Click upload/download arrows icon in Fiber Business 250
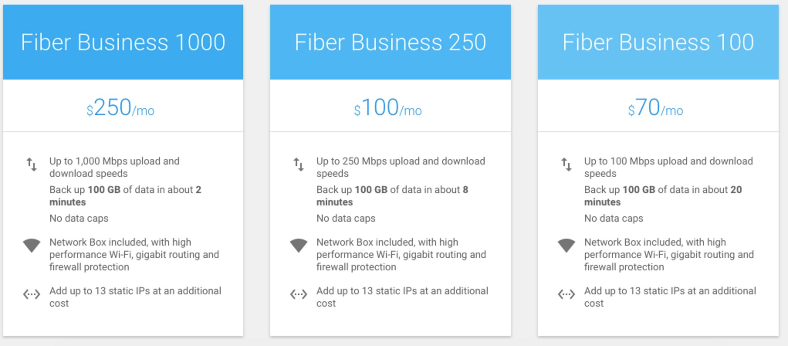788x346 pixels. click(299, 165)
